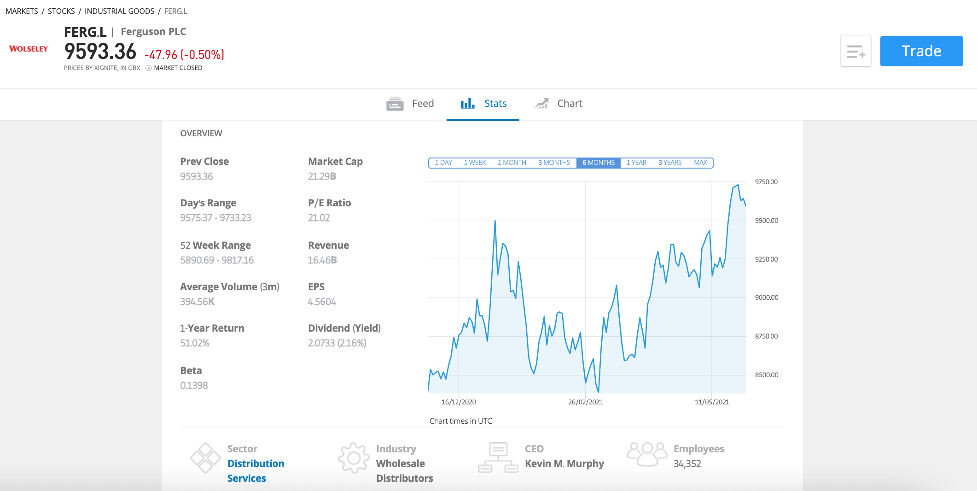The height and width of the screenshot is (491, 977).
Task: Select the 1 MONTH chart range
Action: coord(512,163)
